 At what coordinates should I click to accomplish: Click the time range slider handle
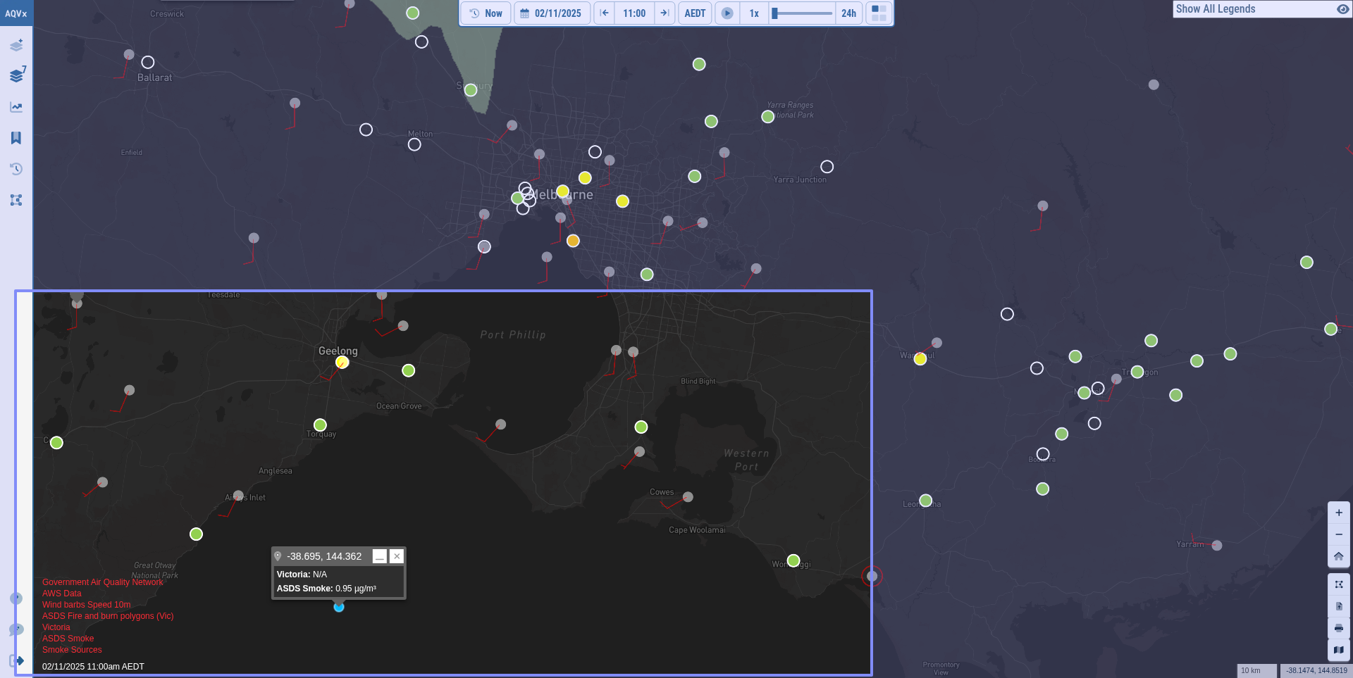[774, 13]
